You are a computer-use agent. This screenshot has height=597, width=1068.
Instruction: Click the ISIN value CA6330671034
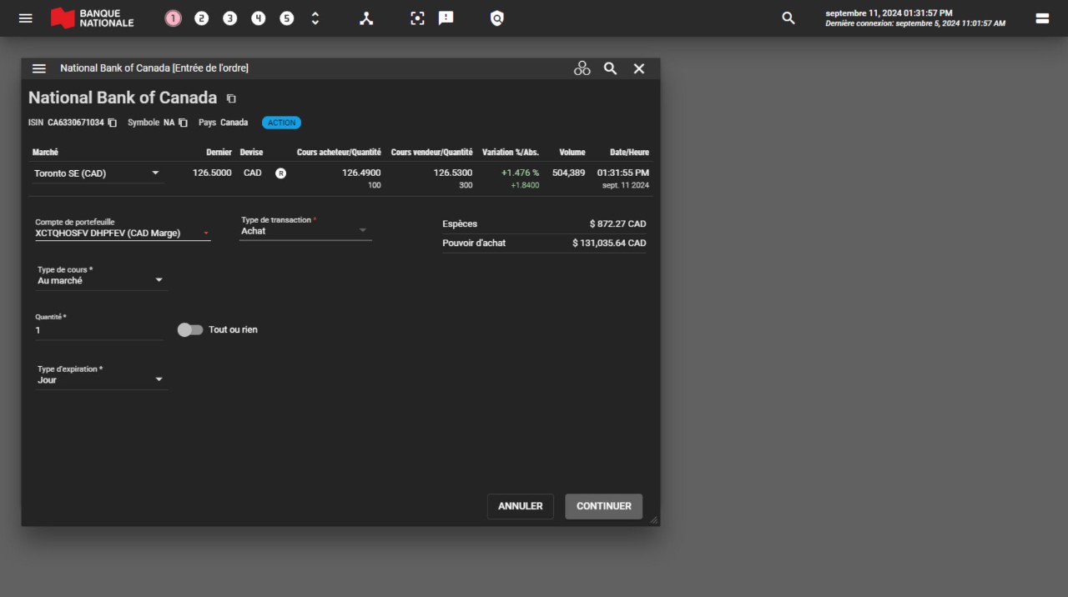point(76,123)
